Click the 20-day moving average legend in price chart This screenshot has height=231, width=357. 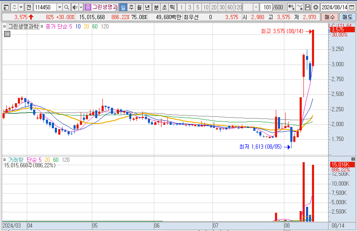pos(86,26)
